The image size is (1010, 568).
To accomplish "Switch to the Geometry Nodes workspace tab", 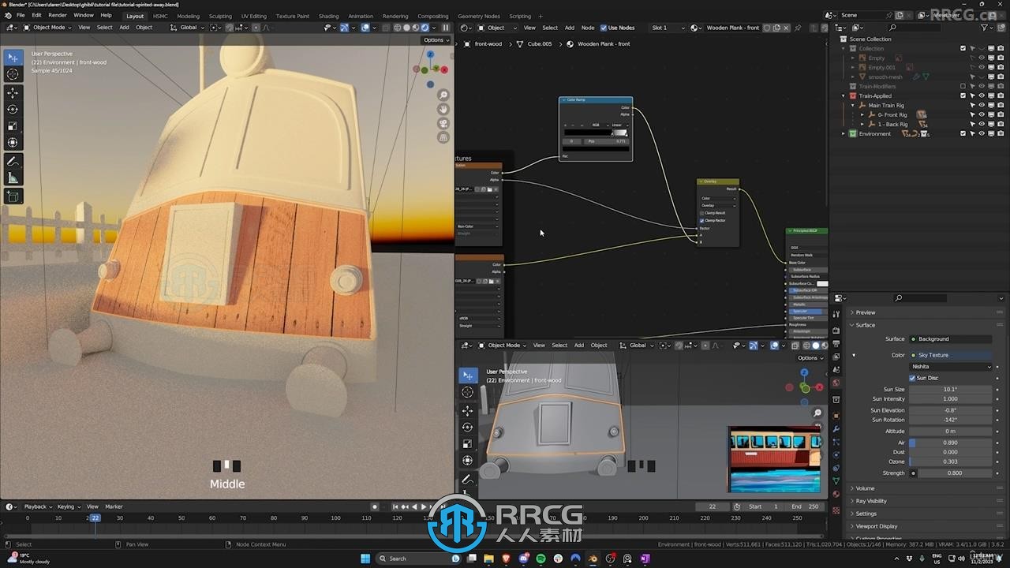I will pos(479,16).
